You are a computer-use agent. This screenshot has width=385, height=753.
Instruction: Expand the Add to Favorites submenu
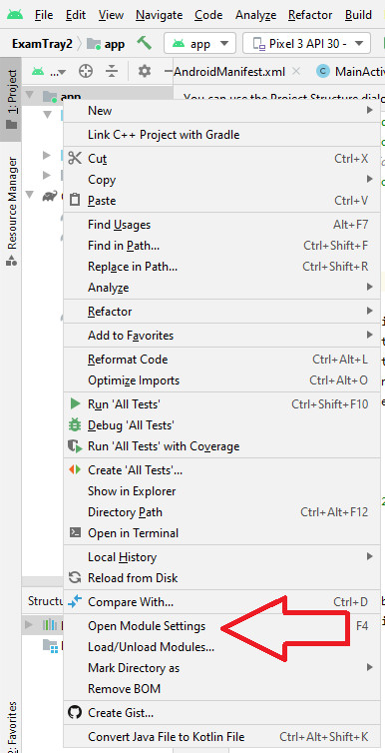pos(222,336)
